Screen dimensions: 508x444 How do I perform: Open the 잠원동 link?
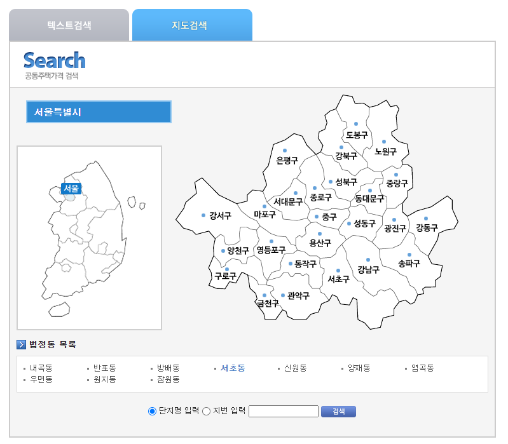[x=168, y=379]
